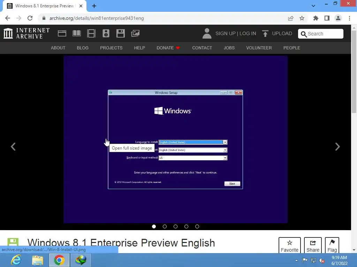Viewport: 357px width, 267px height.
Task: Show hidden tray icons arrow
Action: [x=296, y=260]
